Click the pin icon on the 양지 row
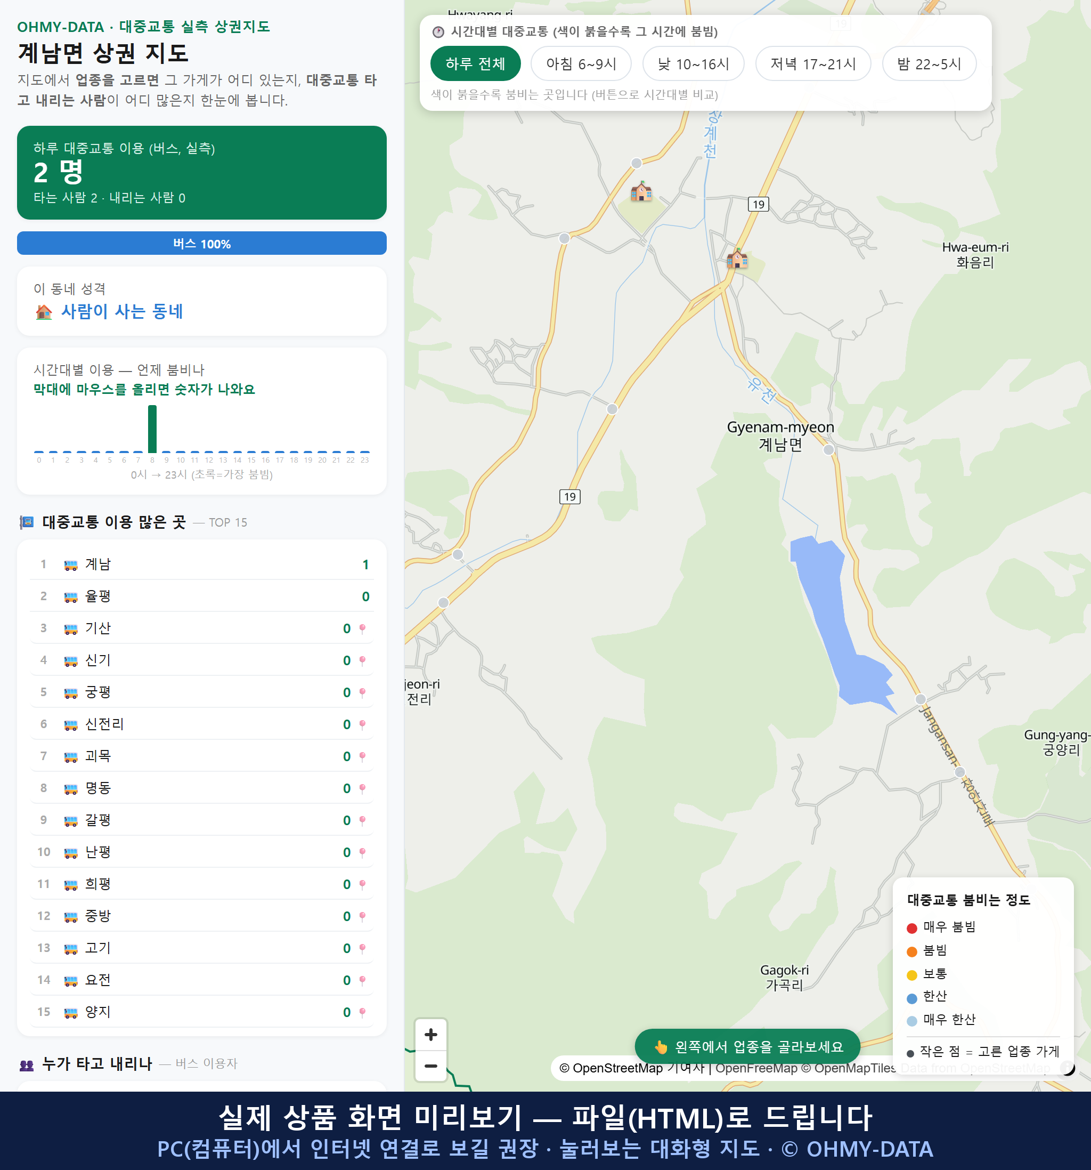This screenshot has height=1170, width=1091. [362, 1012]
